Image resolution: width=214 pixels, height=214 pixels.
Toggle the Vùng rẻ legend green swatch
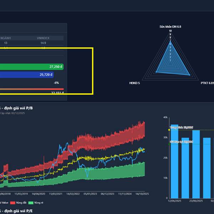[31, 203]
